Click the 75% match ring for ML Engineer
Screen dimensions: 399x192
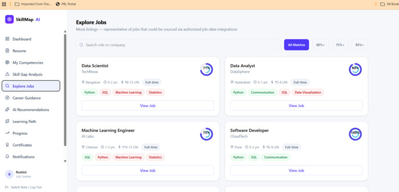(206, 134)
